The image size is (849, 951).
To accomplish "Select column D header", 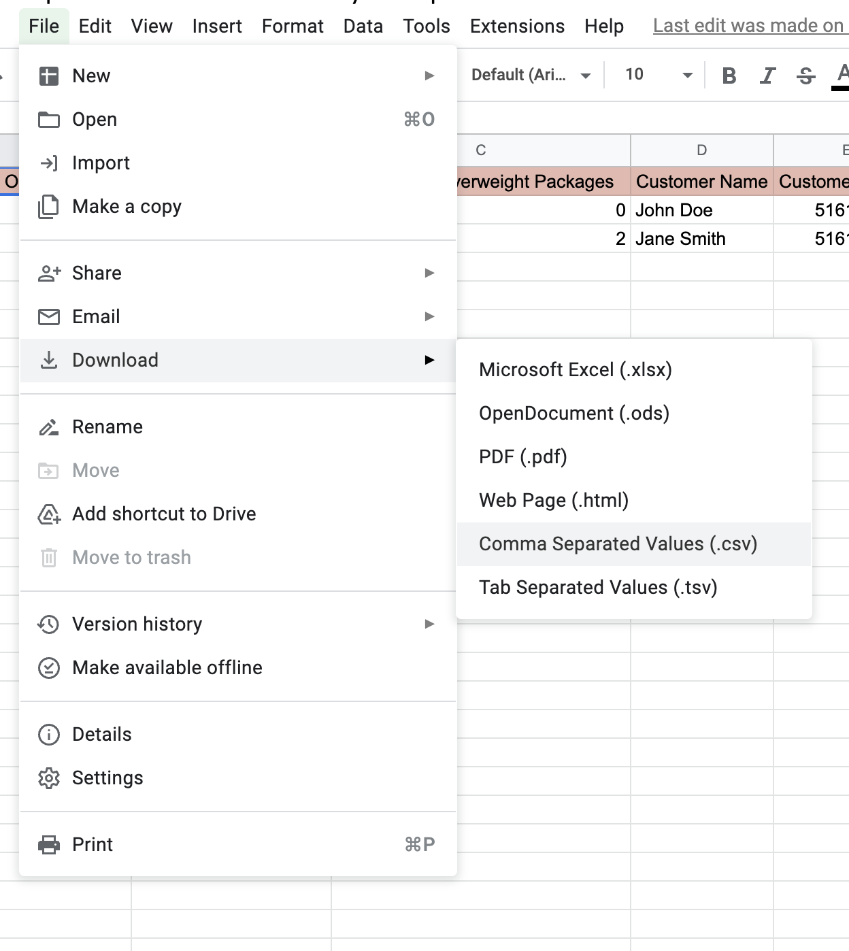I will coord(701,150).
